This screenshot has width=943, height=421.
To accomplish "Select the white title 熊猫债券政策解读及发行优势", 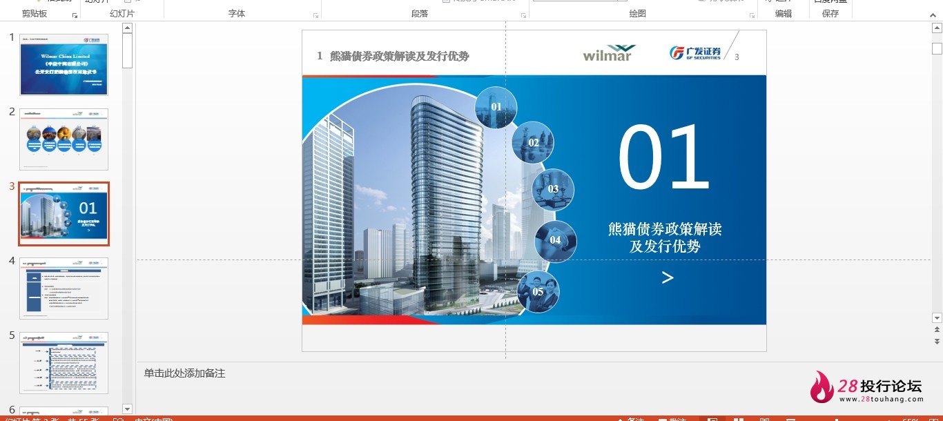I will [665, 237].
